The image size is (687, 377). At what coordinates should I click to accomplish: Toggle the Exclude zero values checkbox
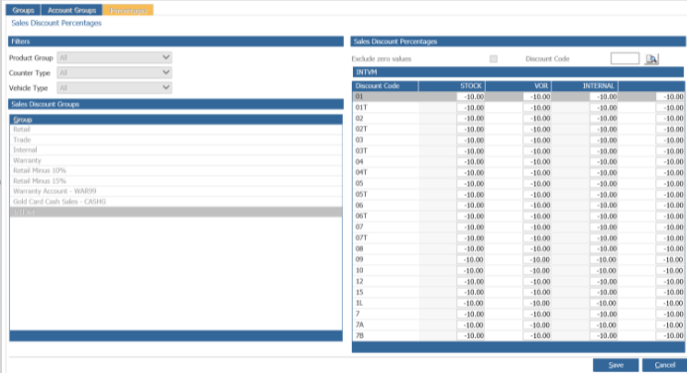[494, 58]
